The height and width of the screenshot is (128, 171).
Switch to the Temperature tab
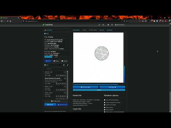tap(76, 30)
